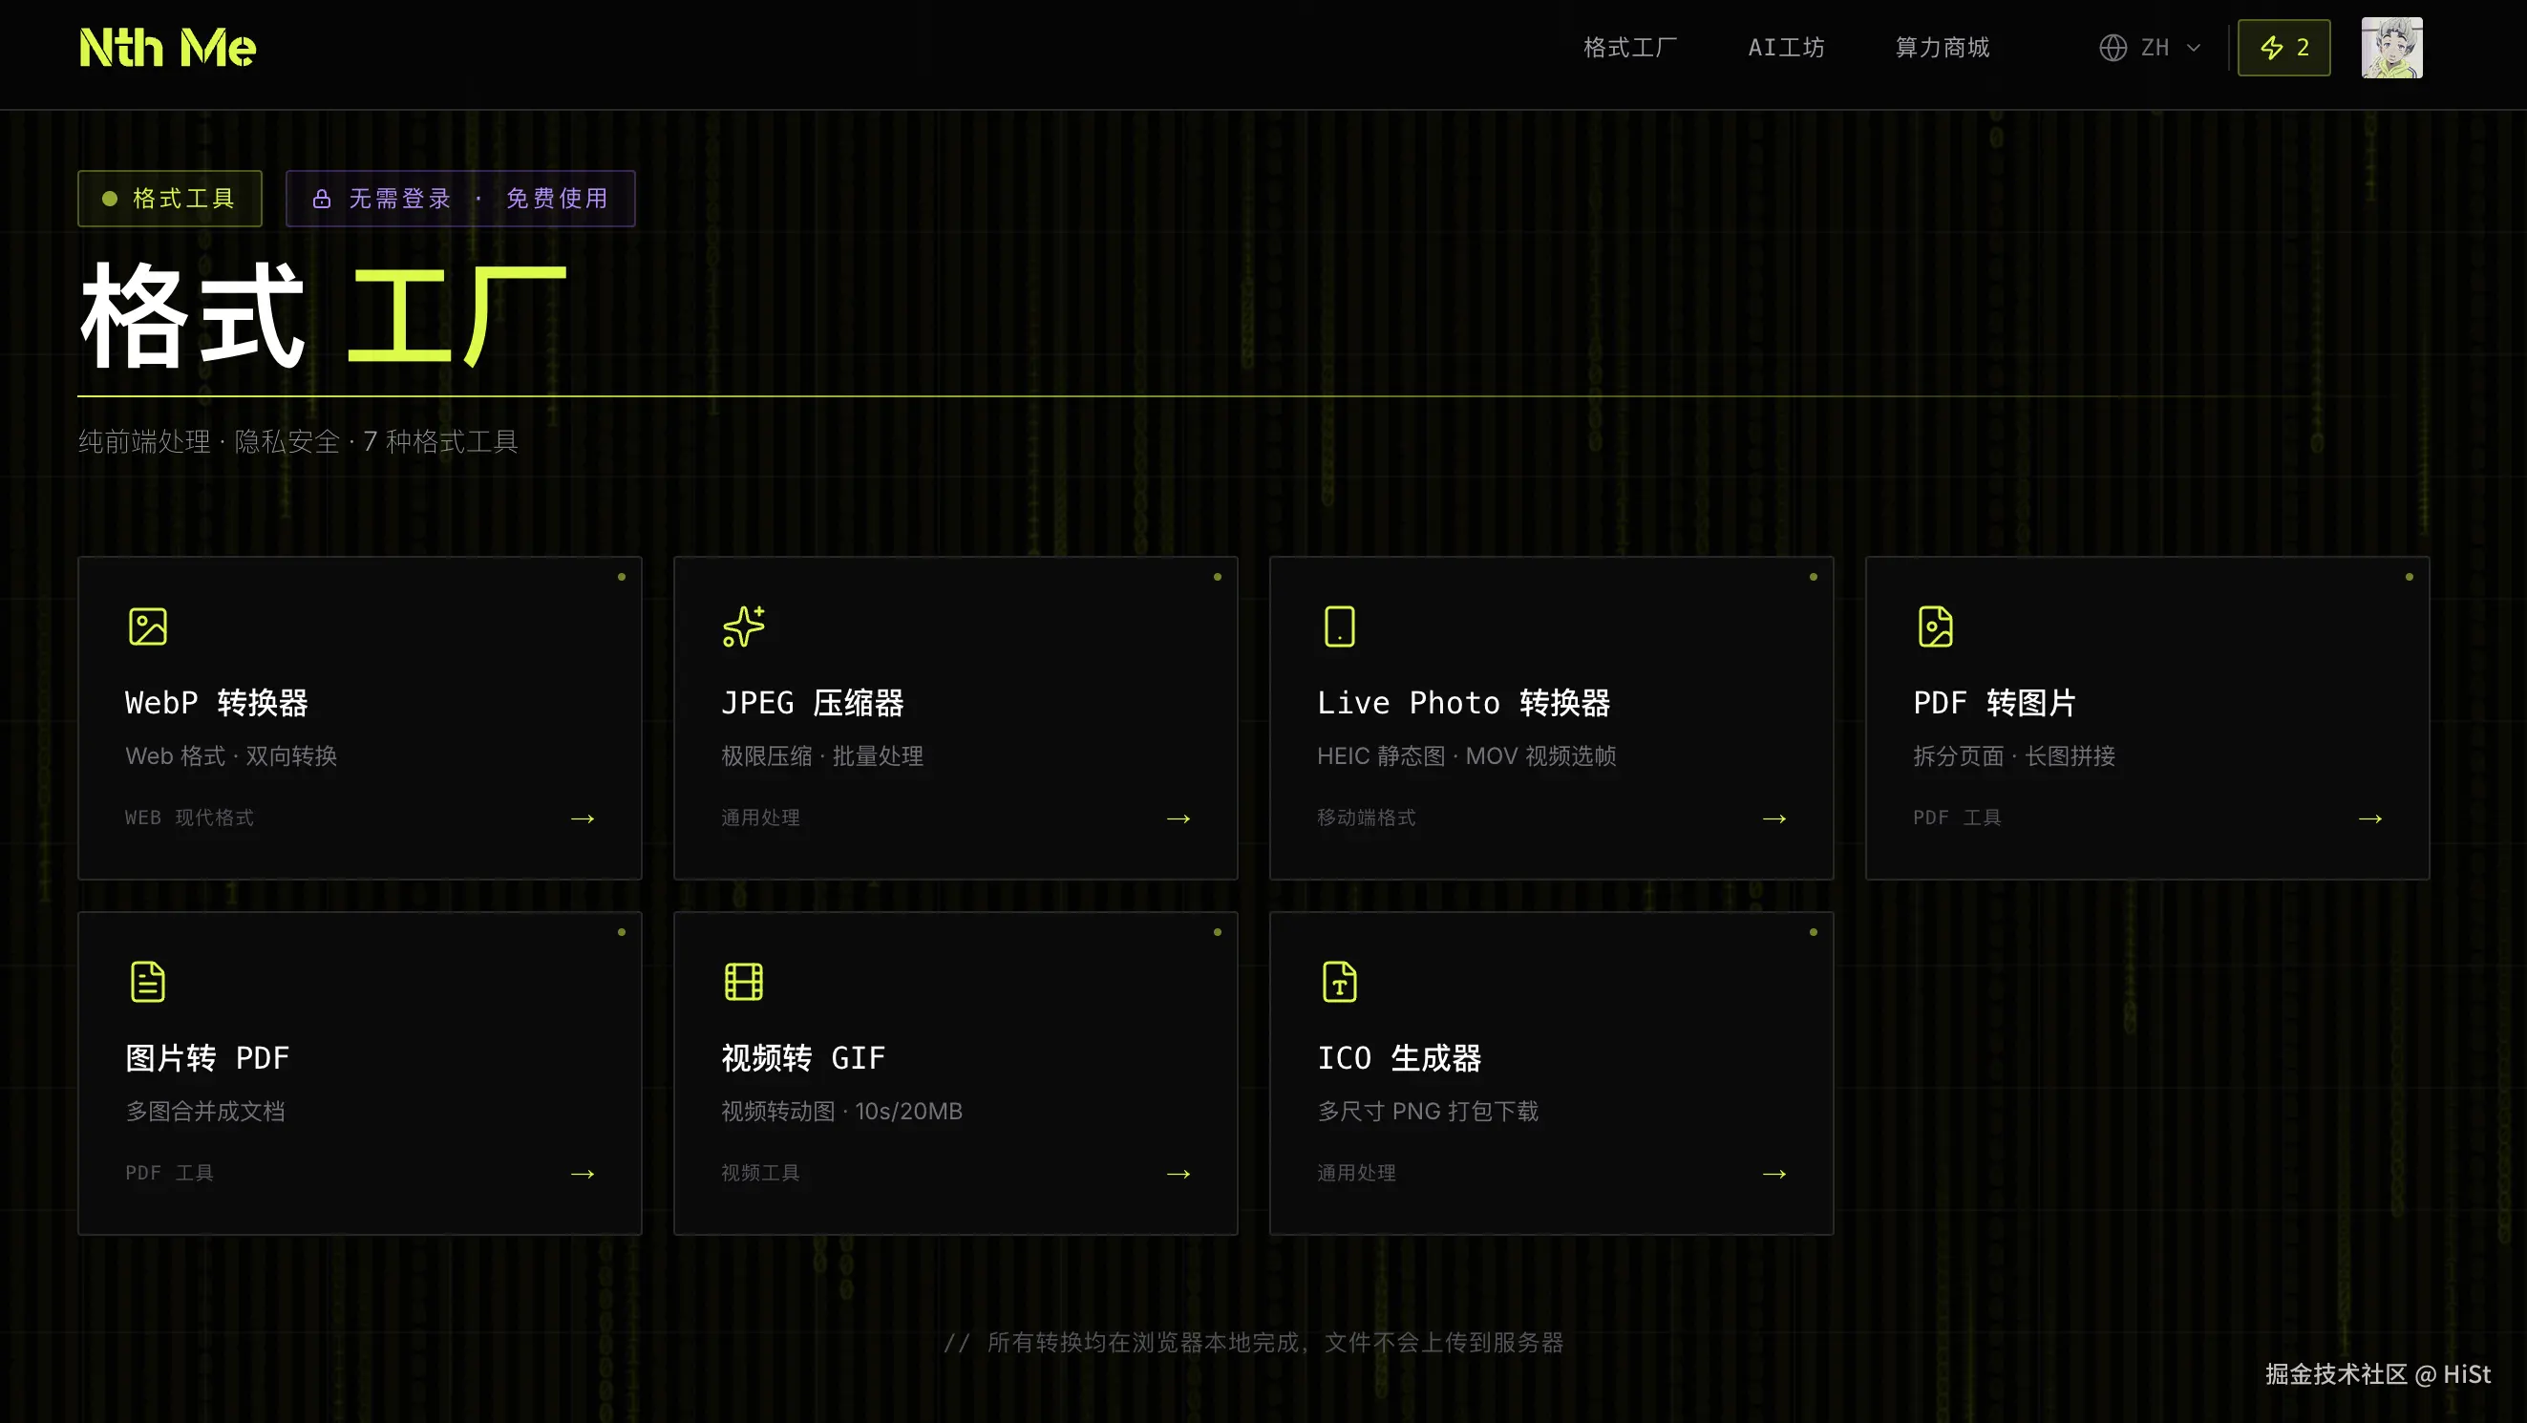This screenshot has height=1423, width=2527.
Task: Click the 格式工具 status badge
Action: (169, 197)
